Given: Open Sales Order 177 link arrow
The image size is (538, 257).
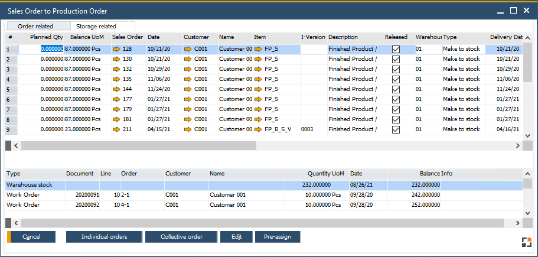Looking at the screenshot, I should pyautogui.click(x=116, y=100).
